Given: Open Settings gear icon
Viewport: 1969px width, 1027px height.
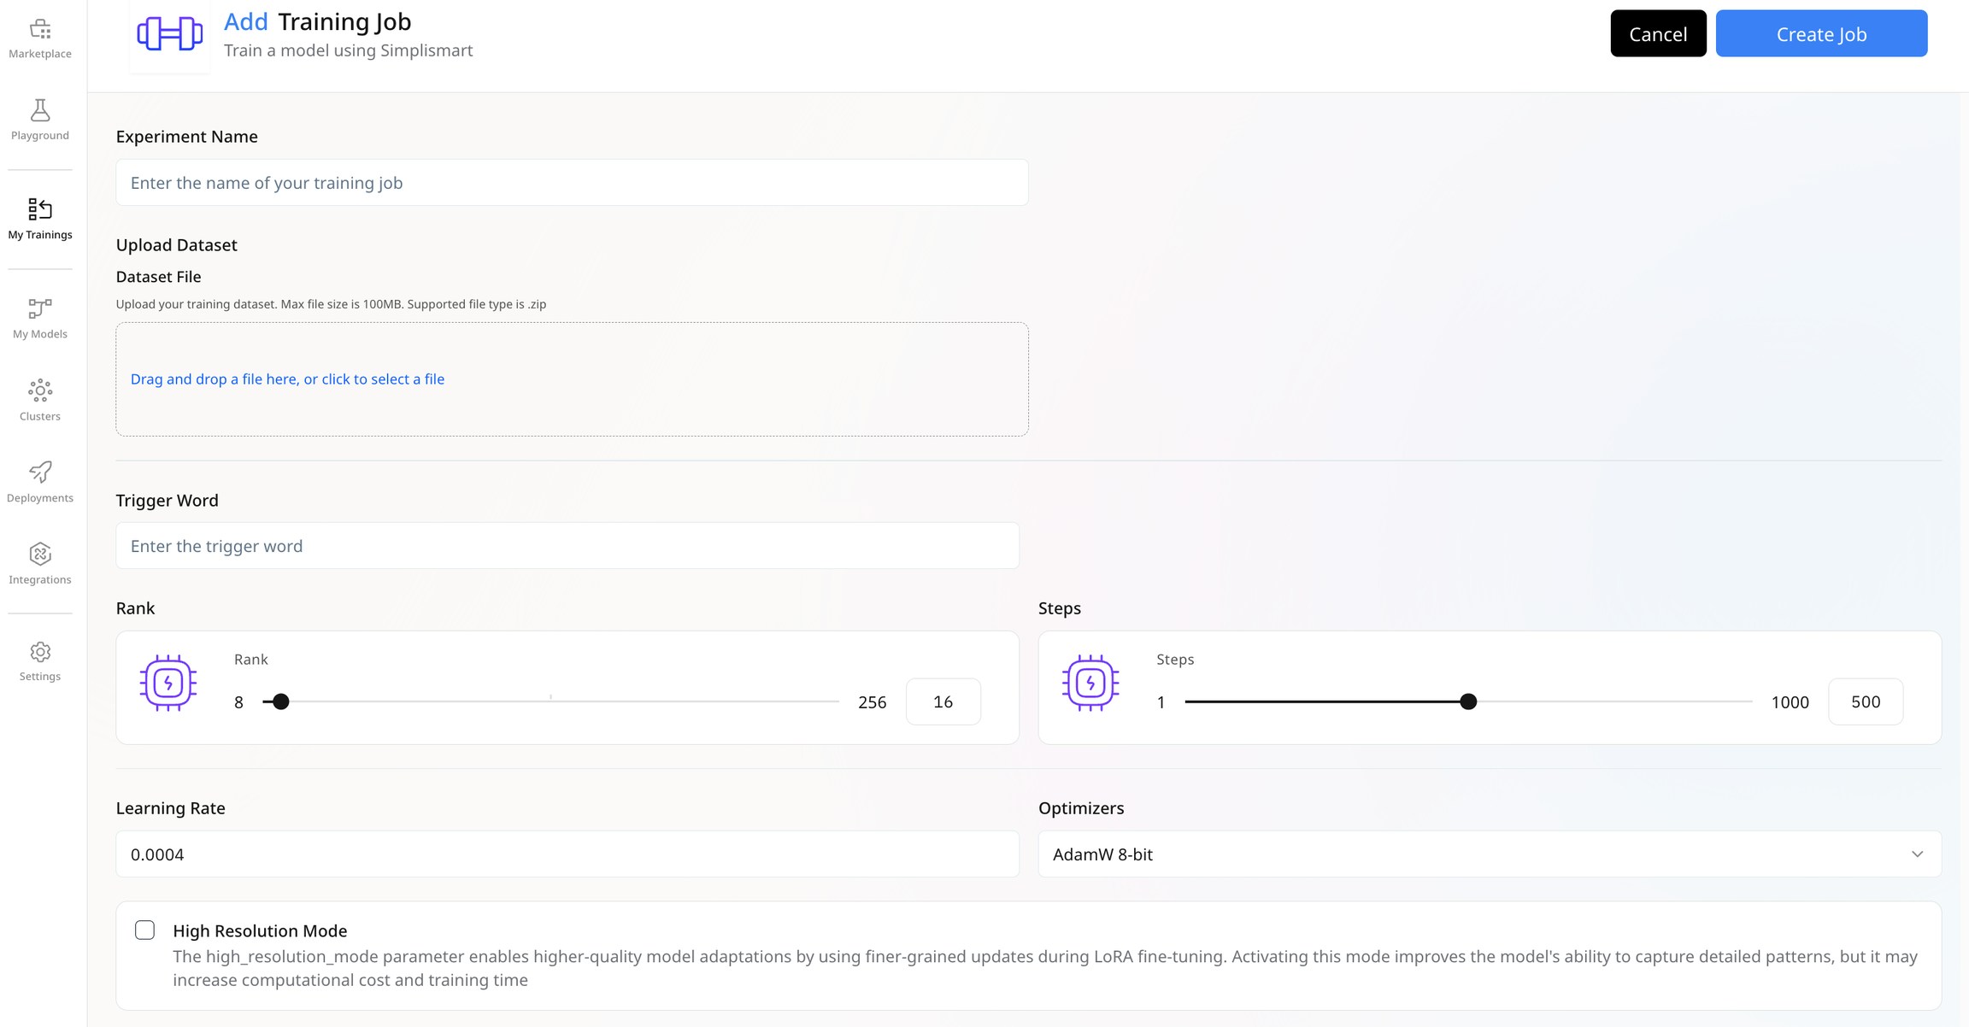Looking at the screenshot, I should click(40, 653).
